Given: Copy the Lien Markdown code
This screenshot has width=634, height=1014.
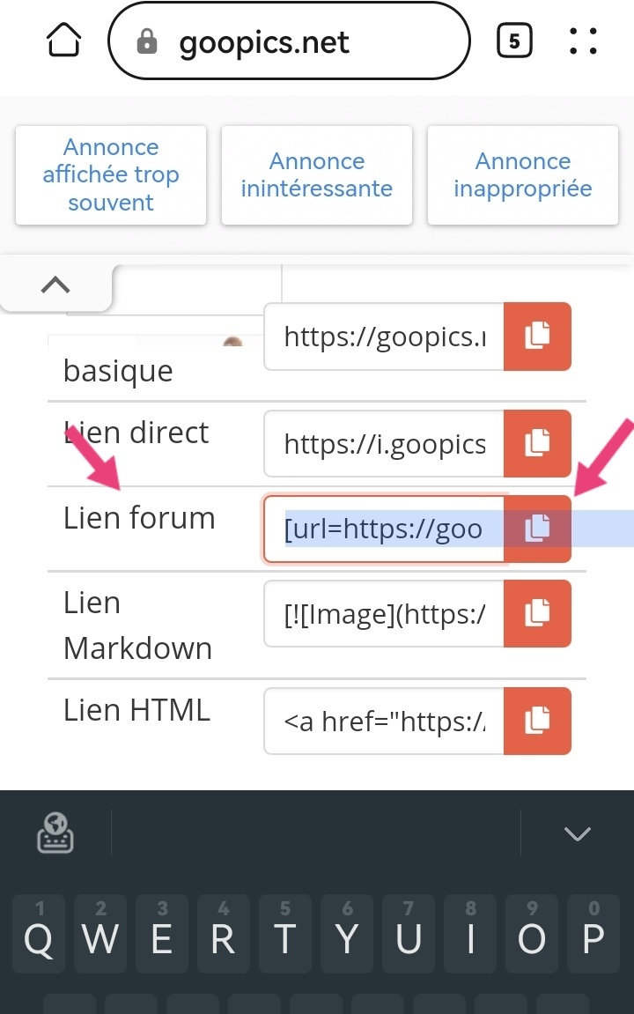Looking at the screenshot, I should pos(537,613).
